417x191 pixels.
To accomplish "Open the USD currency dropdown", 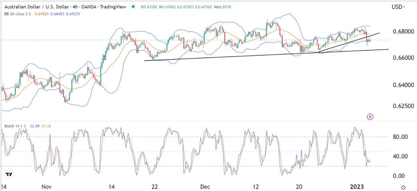I will click(398, 7).
